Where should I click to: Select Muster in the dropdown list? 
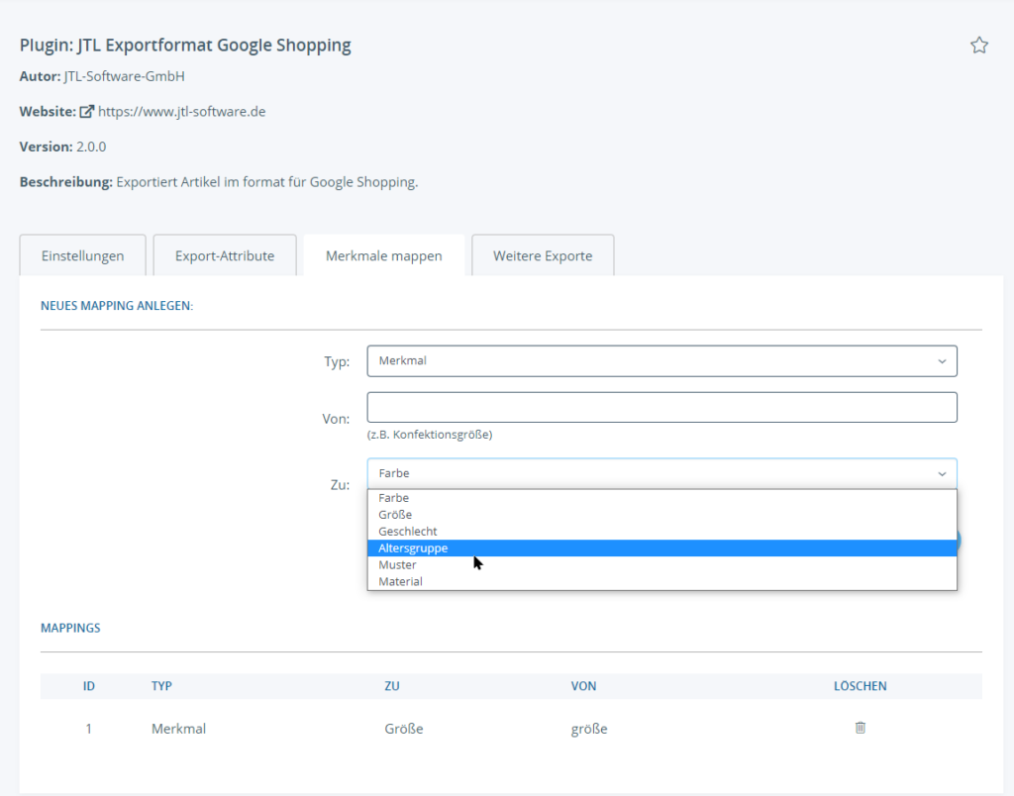397,565
